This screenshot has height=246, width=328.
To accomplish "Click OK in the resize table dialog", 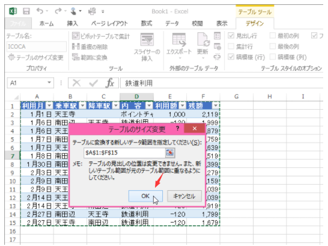I will click(145, 196).
